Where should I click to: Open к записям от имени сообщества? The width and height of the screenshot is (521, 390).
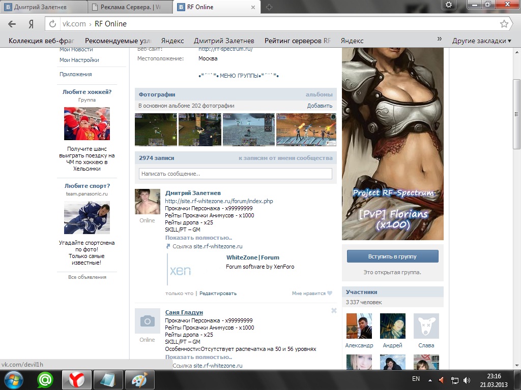pos(285,158)
